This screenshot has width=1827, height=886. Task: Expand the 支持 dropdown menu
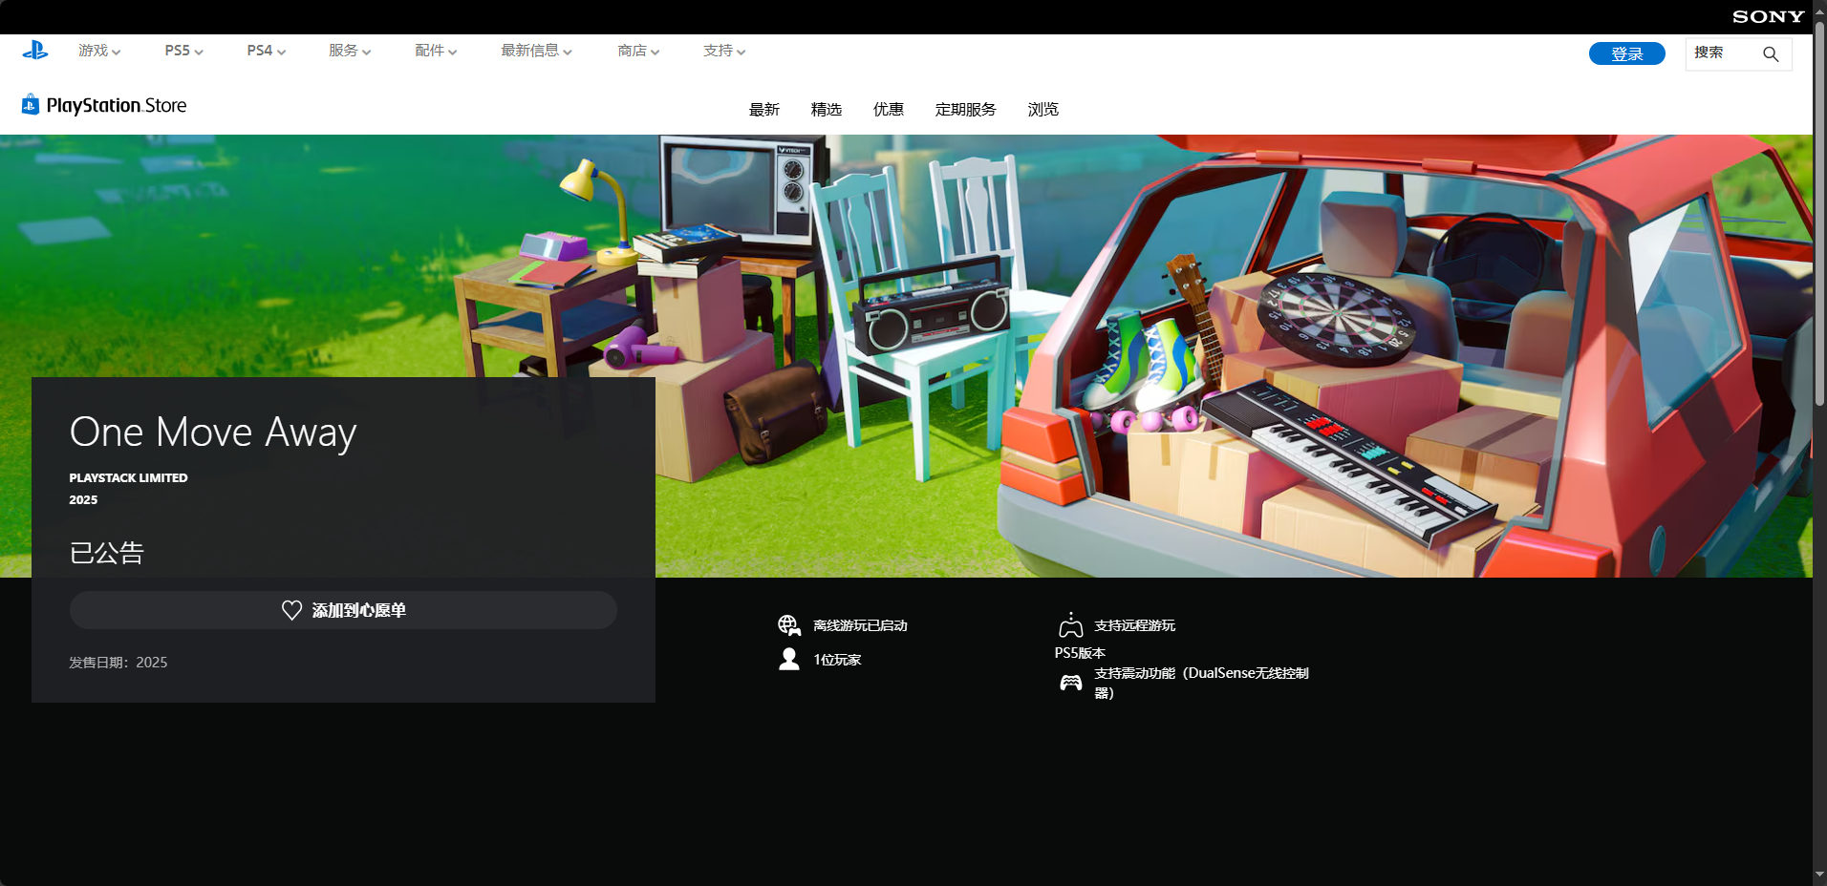724,51
